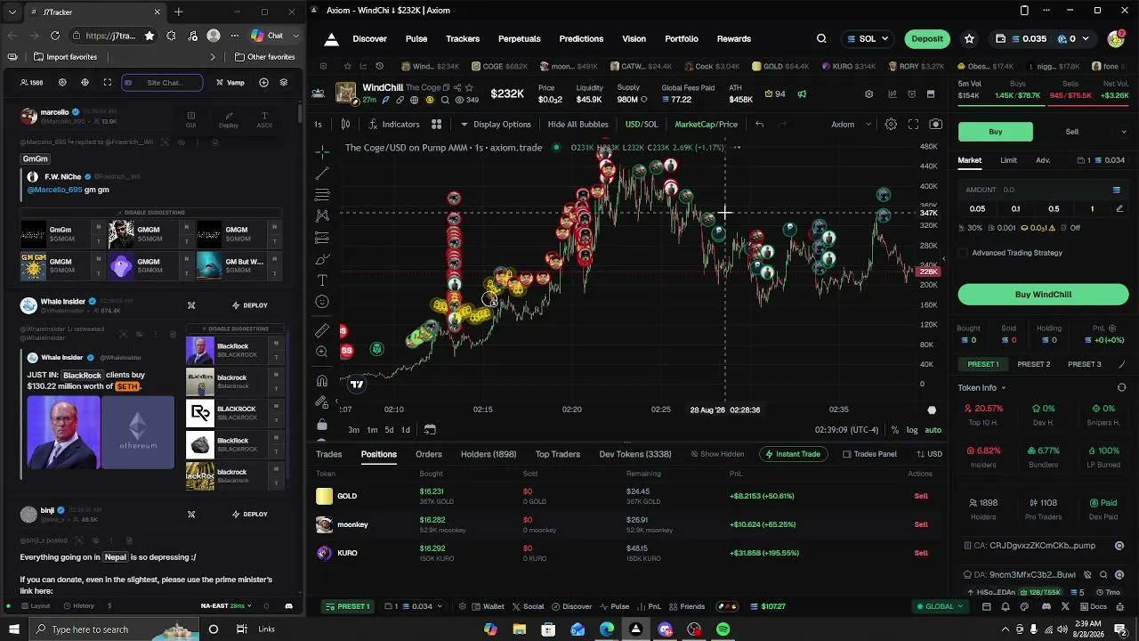The height and width of the screenshot is (641, 1139).
Task: Switch USD/SOL chart currency
Action: [x=642, y=125]
